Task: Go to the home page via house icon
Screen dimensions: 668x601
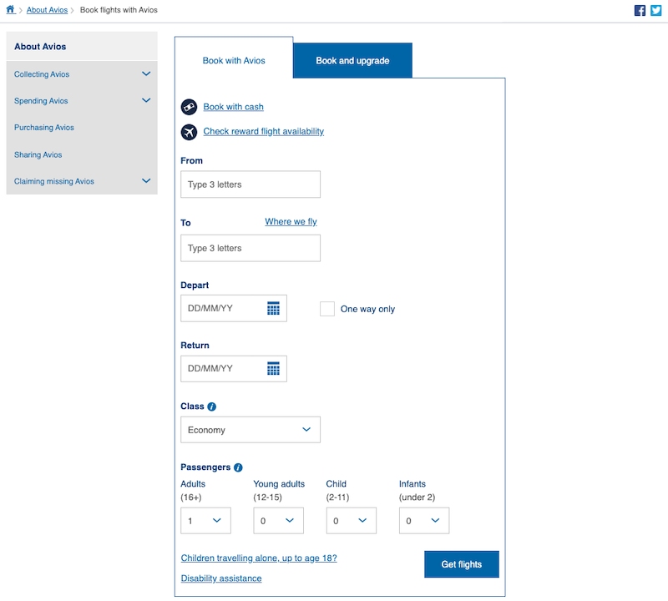Action: [x=10, y=9]
